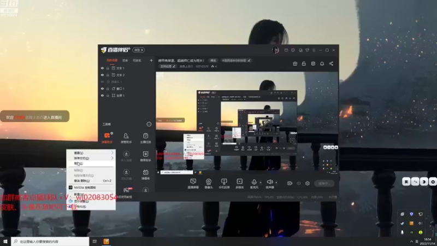Switch to the second scene tab
The width and height of the screenshot is (437, 246).
pyautogui.click(x=125, y=60)
